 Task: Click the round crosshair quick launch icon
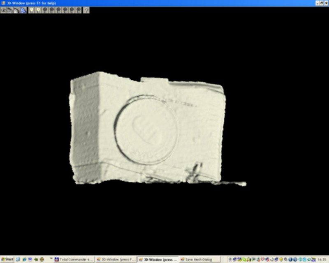pos(42,260)
